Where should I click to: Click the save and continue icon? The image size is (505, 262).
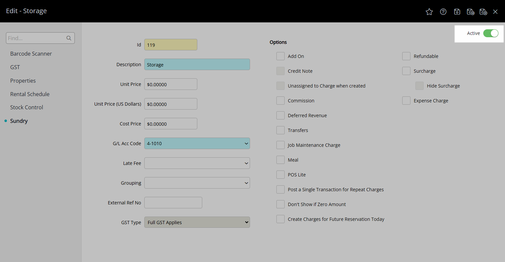[x=471, y=12]
